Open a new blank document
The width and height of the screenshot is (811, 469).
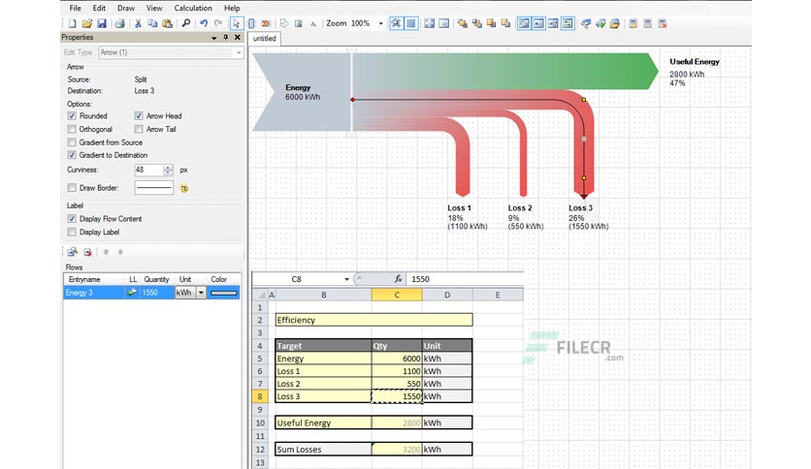73,24
